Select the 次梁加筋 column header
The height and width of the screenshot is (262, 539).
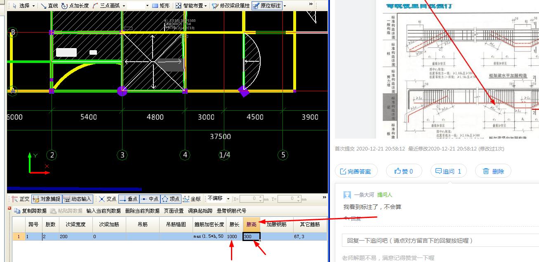pos(109,225)
